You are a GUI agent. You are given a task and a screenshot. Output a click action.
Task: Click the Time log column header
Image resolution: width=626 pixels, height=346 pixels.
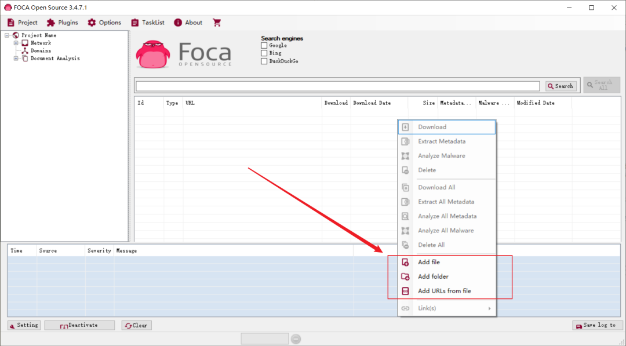(x=23, y=250)
